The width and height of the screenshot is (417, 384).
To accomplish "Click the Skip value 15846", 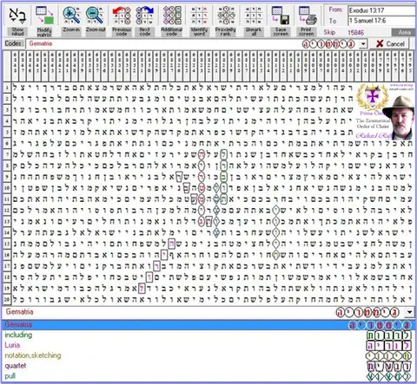I will [x=355, y=32].
